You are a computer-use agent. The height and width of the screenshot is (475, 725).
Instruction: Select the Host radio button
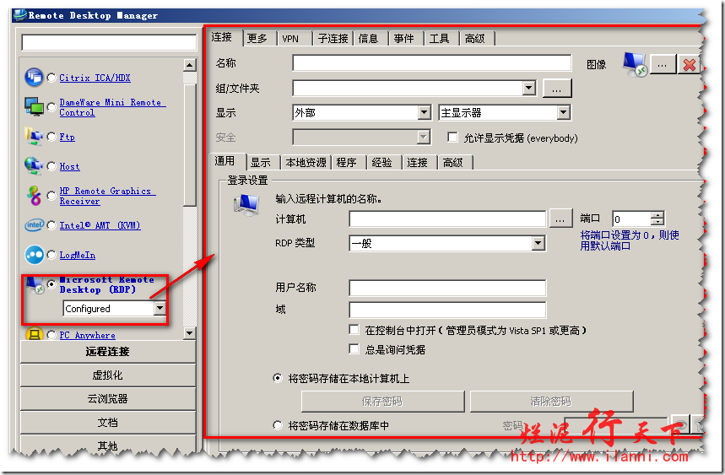[x=51, y=166]
